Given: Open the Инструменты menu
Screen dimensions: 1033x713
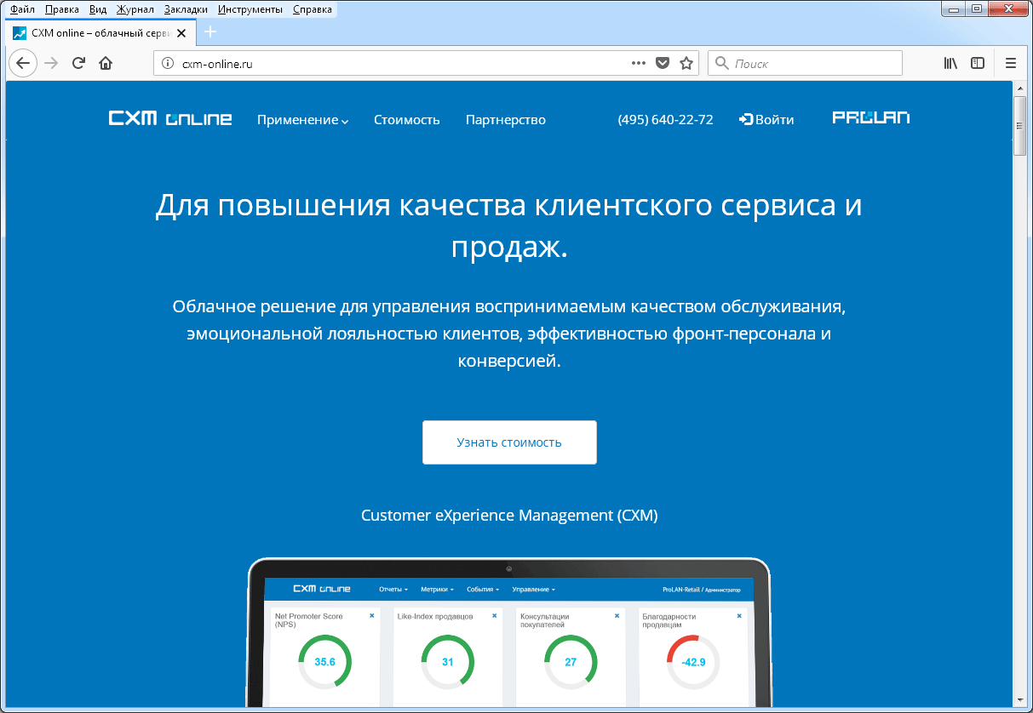Looking at the screenshot, I should click(x=250, y=9).
